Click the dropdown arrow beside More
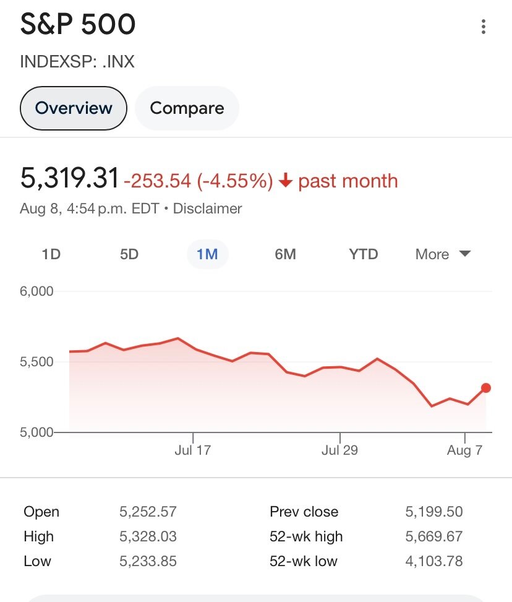The width and height of the screenshot is (512, 602). pyautogui.click(x=465, y=254)
